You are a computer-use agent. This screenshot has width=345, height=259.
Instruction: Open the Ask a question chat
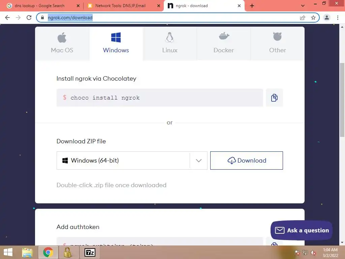[x=302, y=230]
